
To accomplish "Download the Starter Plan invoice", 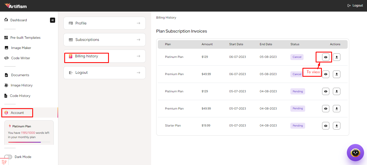I will click(x=336, y=126).
